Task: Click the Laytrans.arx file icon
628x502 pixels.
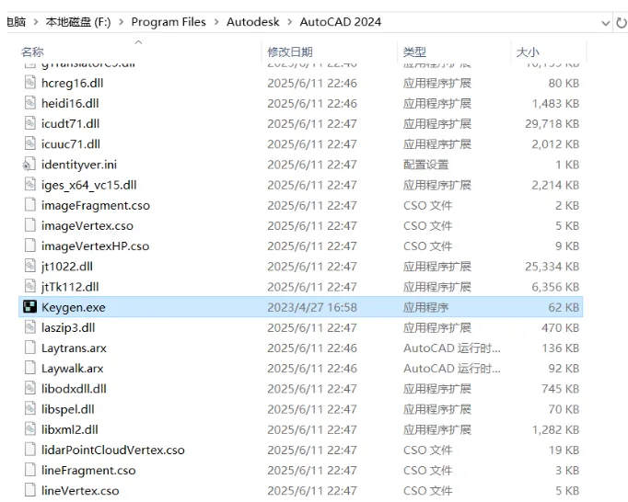Action: (30, 348)
